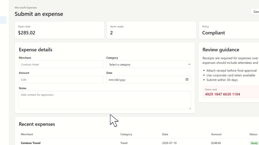Click the Category column header in Recent expenses
This screenshot has width=259, height=145.
pyautogui.click(x=126, y=134)
